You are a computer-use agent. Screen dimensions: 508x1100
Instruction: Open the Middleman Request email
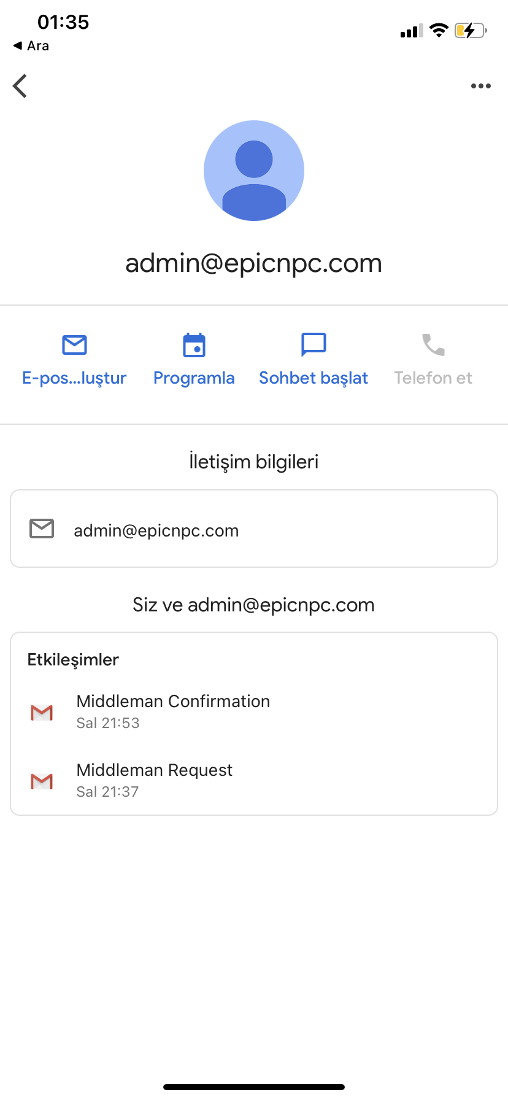pos(254,780)
